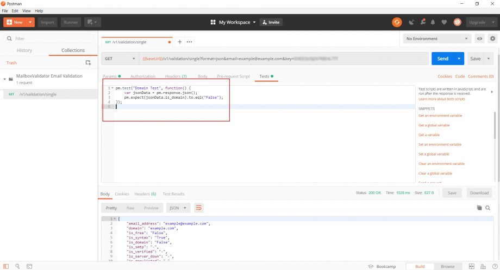500x270 pixels.
Task: Open the Edit menu
Action: click(15, 11)
